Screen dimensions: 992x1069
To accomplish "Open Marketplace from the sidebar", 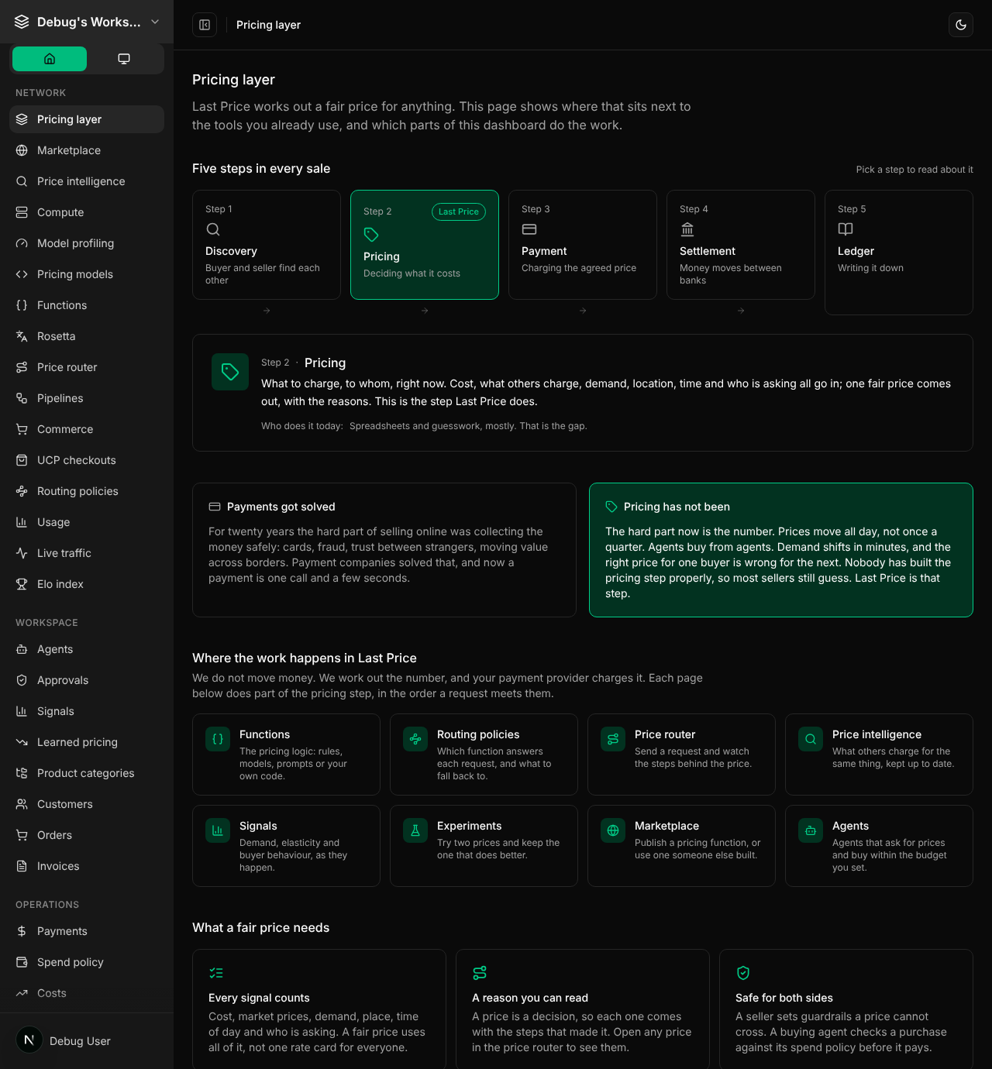I will click(x=87, y=150).
